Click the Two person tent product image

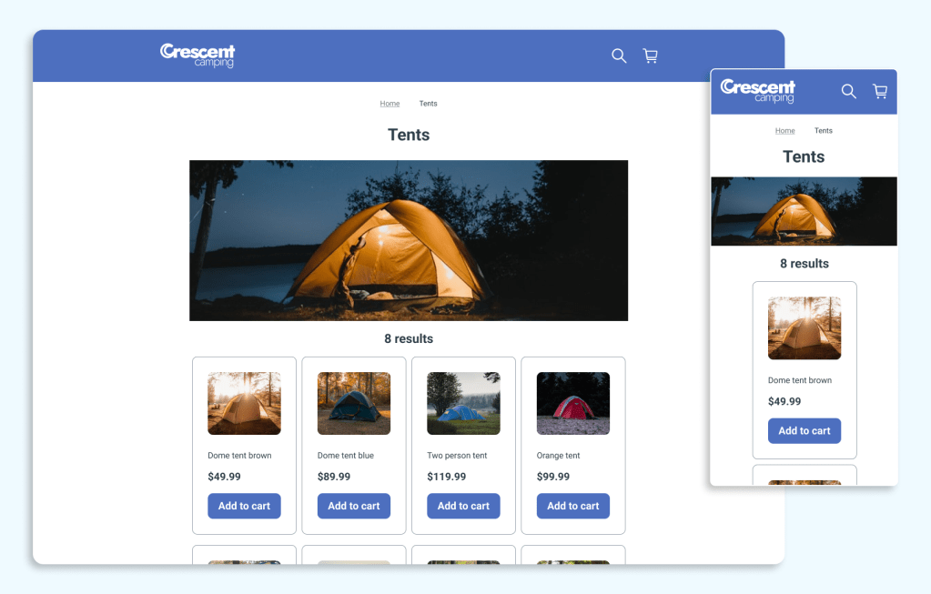pyautogui.click(x=463, y=403)
